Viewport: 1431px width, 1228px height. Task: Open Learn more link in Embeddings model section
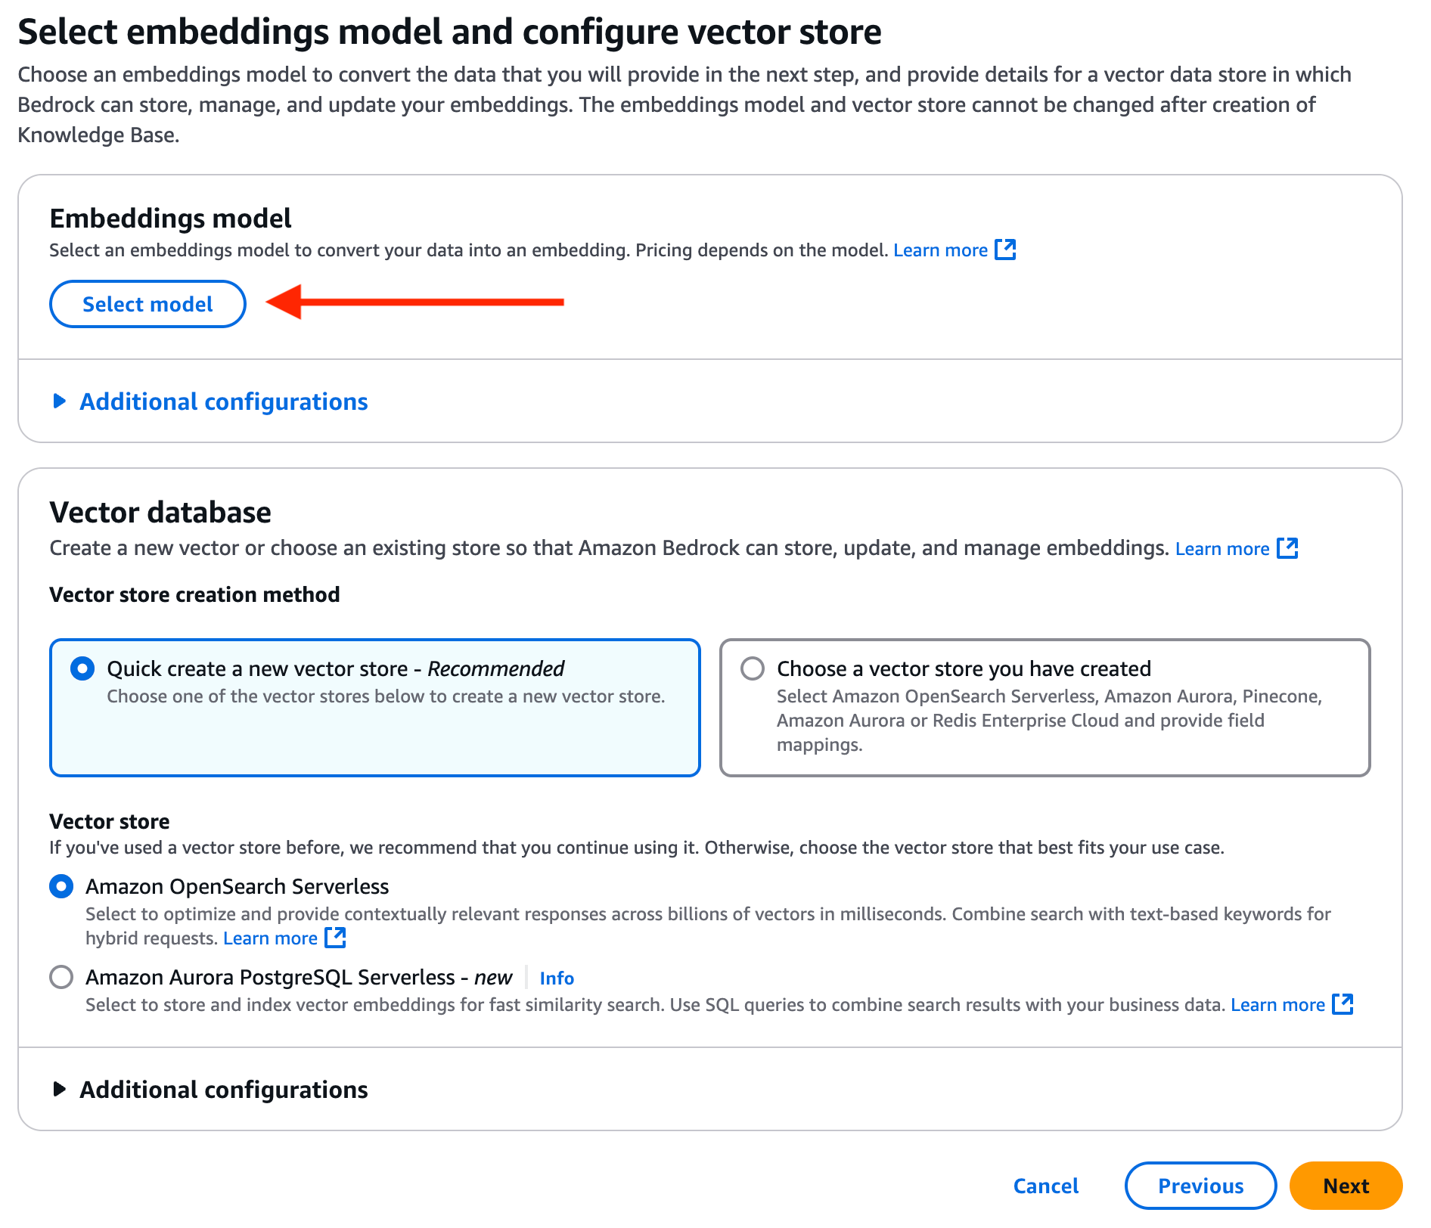(x=940, y=250)
